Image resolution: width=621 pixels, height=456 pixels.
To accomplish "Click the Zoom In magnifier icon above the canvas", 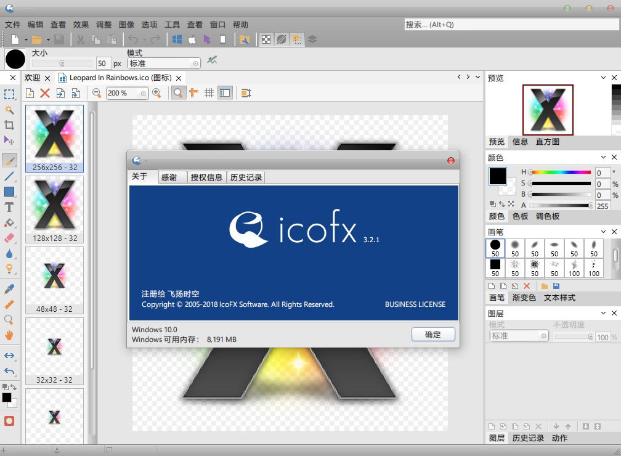I will [x=155, y=93].
